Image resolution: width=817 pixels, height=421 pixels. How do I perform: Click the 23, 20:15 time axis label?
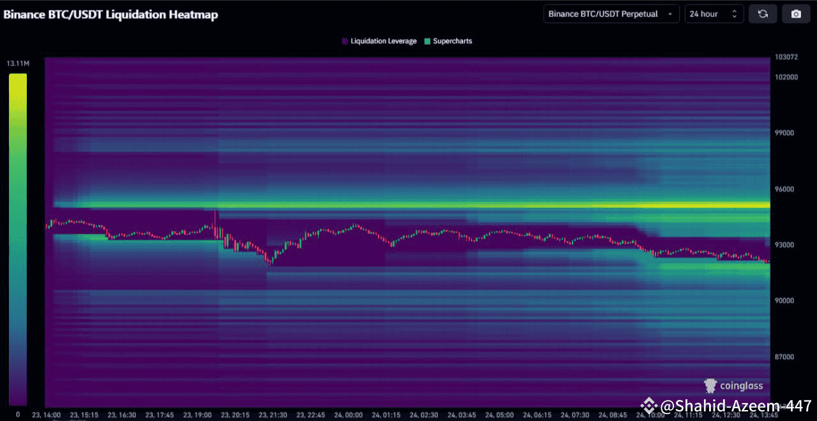point(235,415)
